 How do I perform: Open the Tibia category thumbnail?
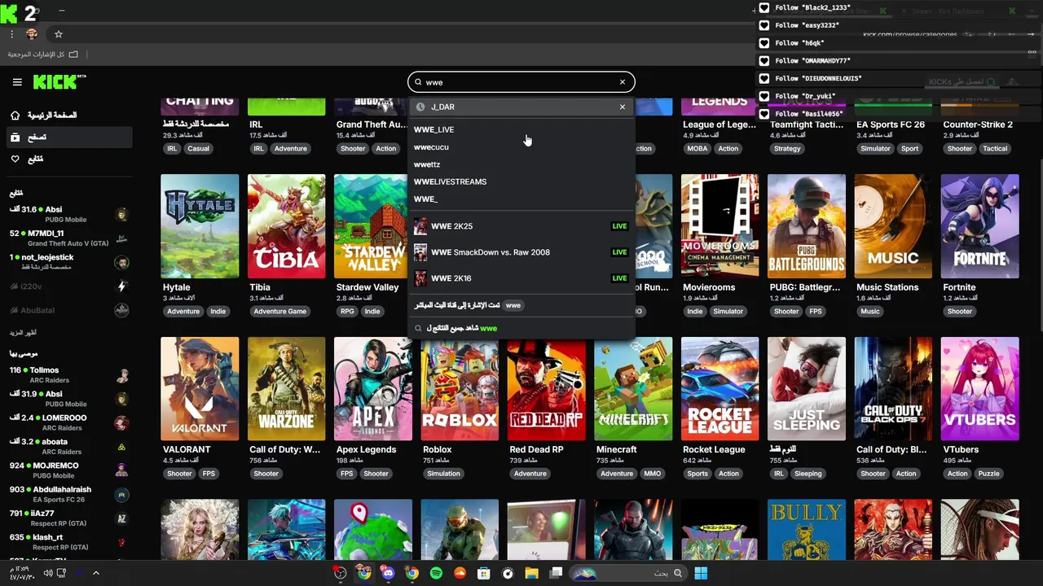point(286,226)
